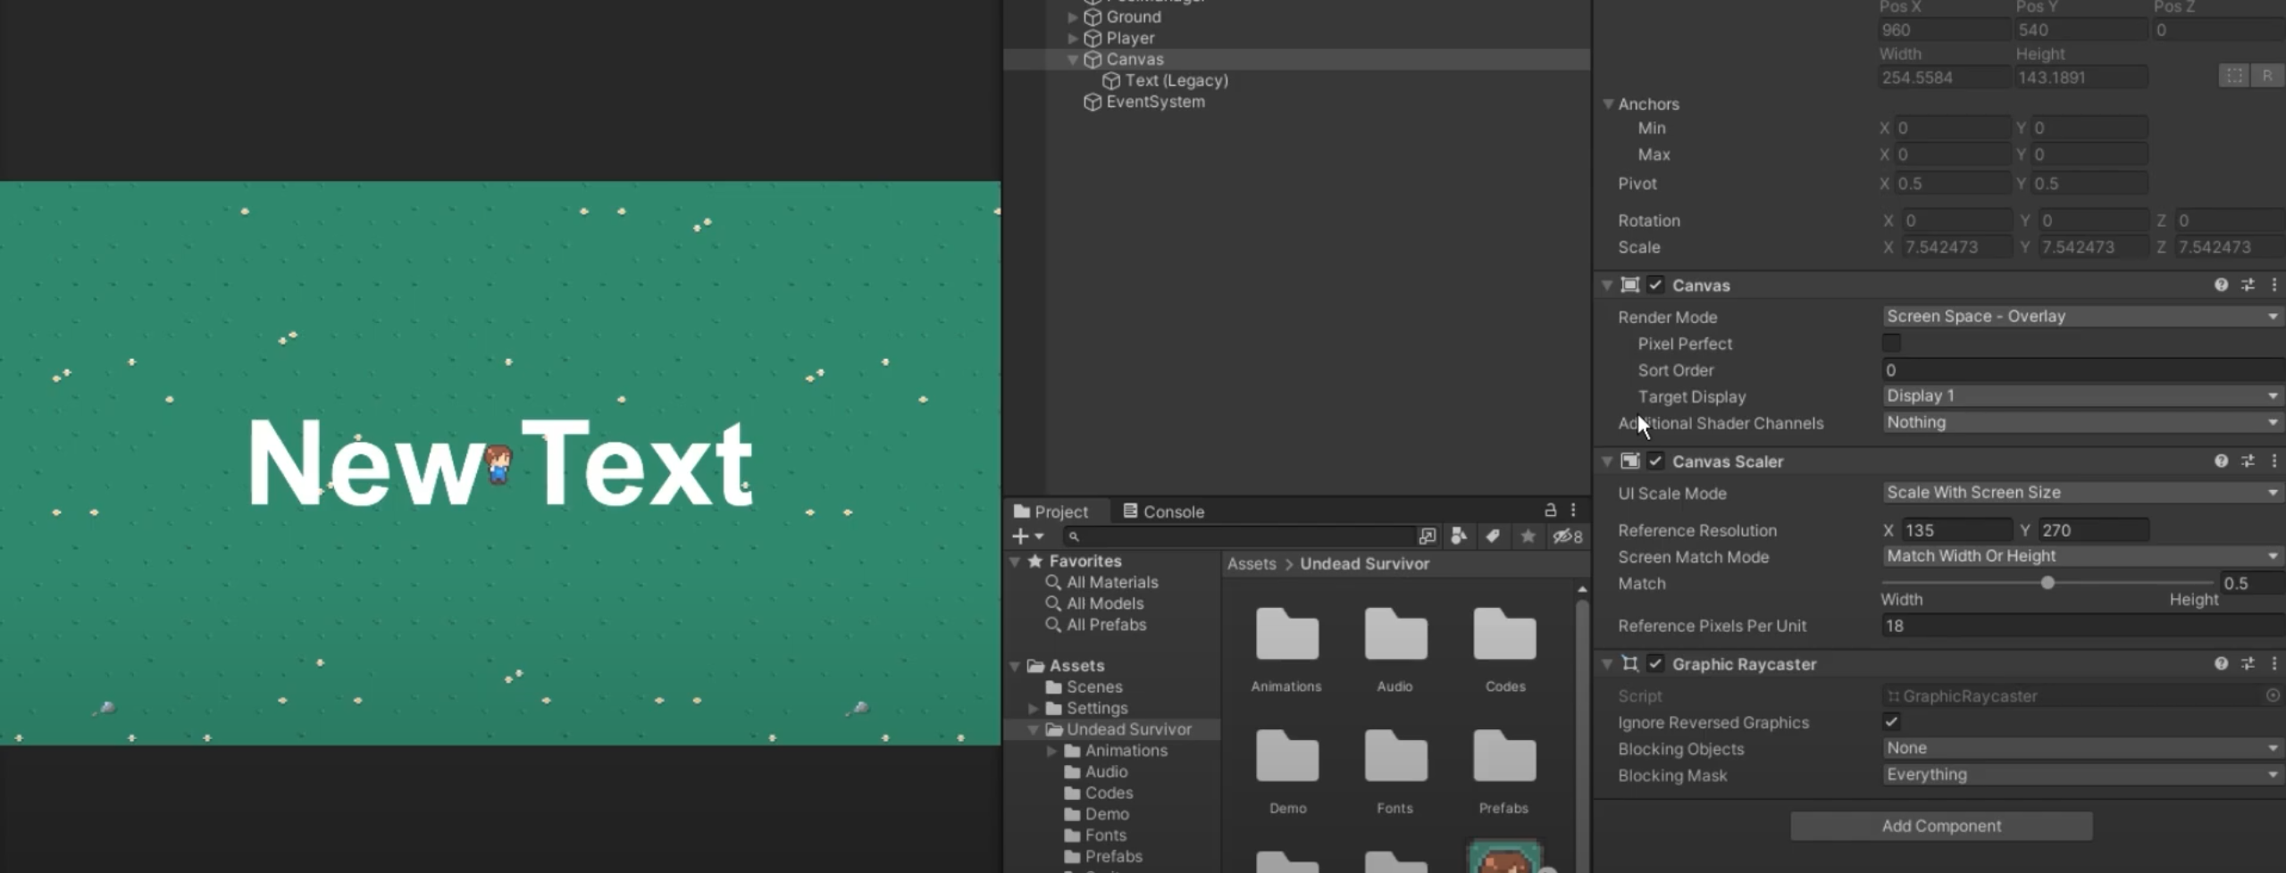Screen dimensions: 2286x873
Task: Click the Reference Pixels Per Unit field
Action: (2081, 626)
